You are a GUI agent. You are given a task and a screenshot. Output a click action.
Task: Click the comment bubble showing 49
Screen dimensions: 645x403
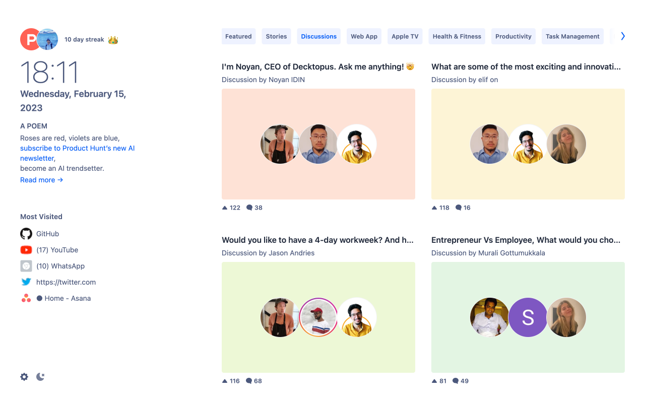456,381
